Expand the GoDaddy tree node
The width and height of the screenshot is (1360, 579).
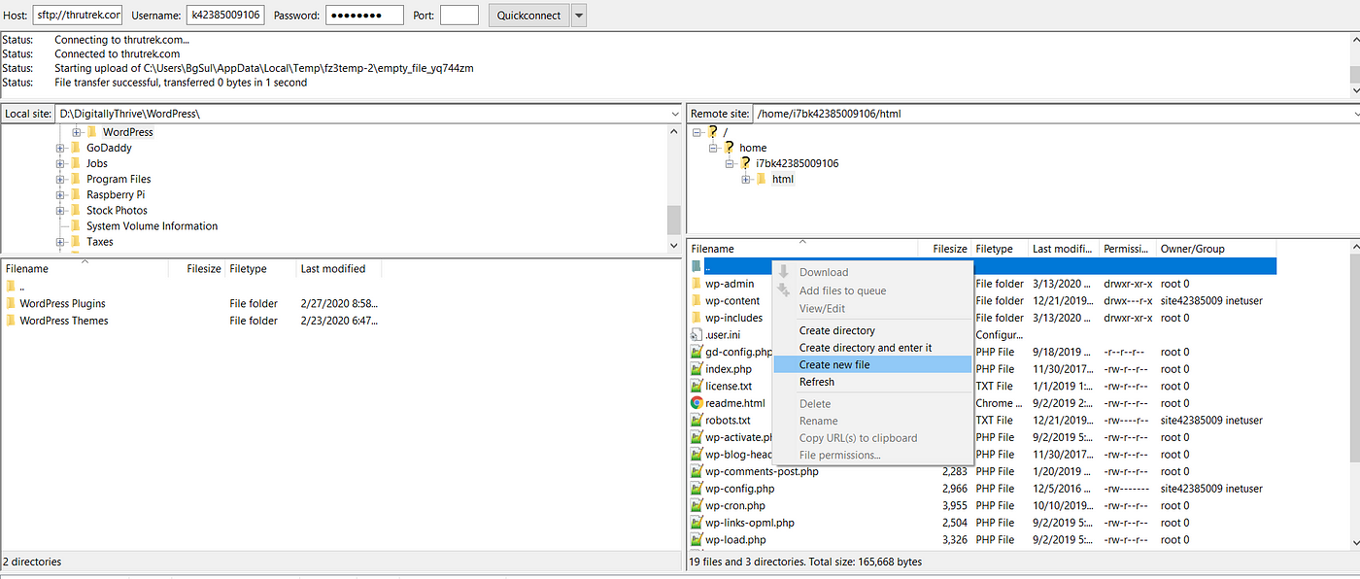[x=60, y=148]
